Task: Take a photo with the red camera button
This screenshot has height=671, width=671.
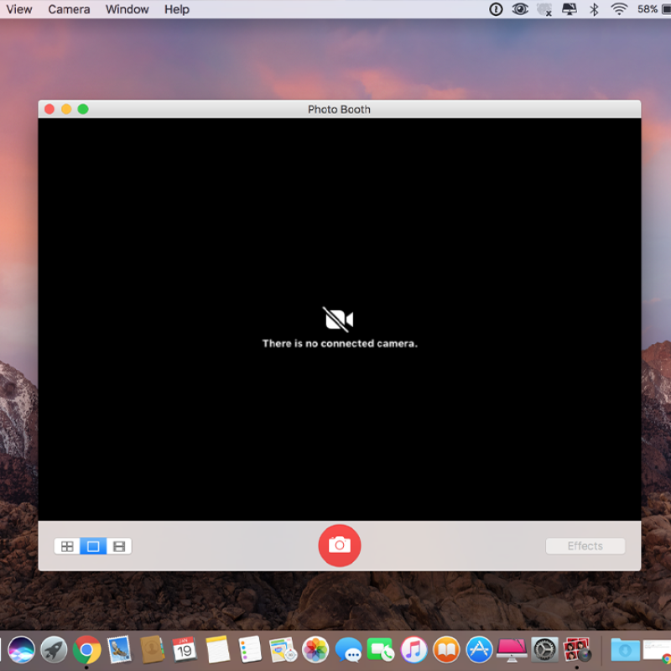Action: (340, 546)
